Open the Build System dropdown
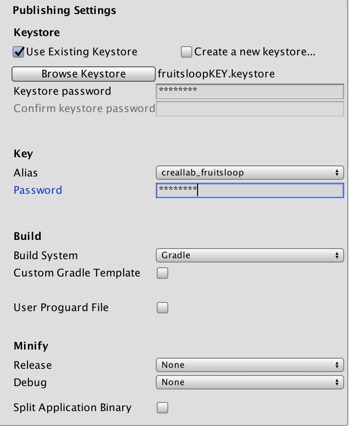Viewport: 349px width, 426px height. (x=250, y=255)
